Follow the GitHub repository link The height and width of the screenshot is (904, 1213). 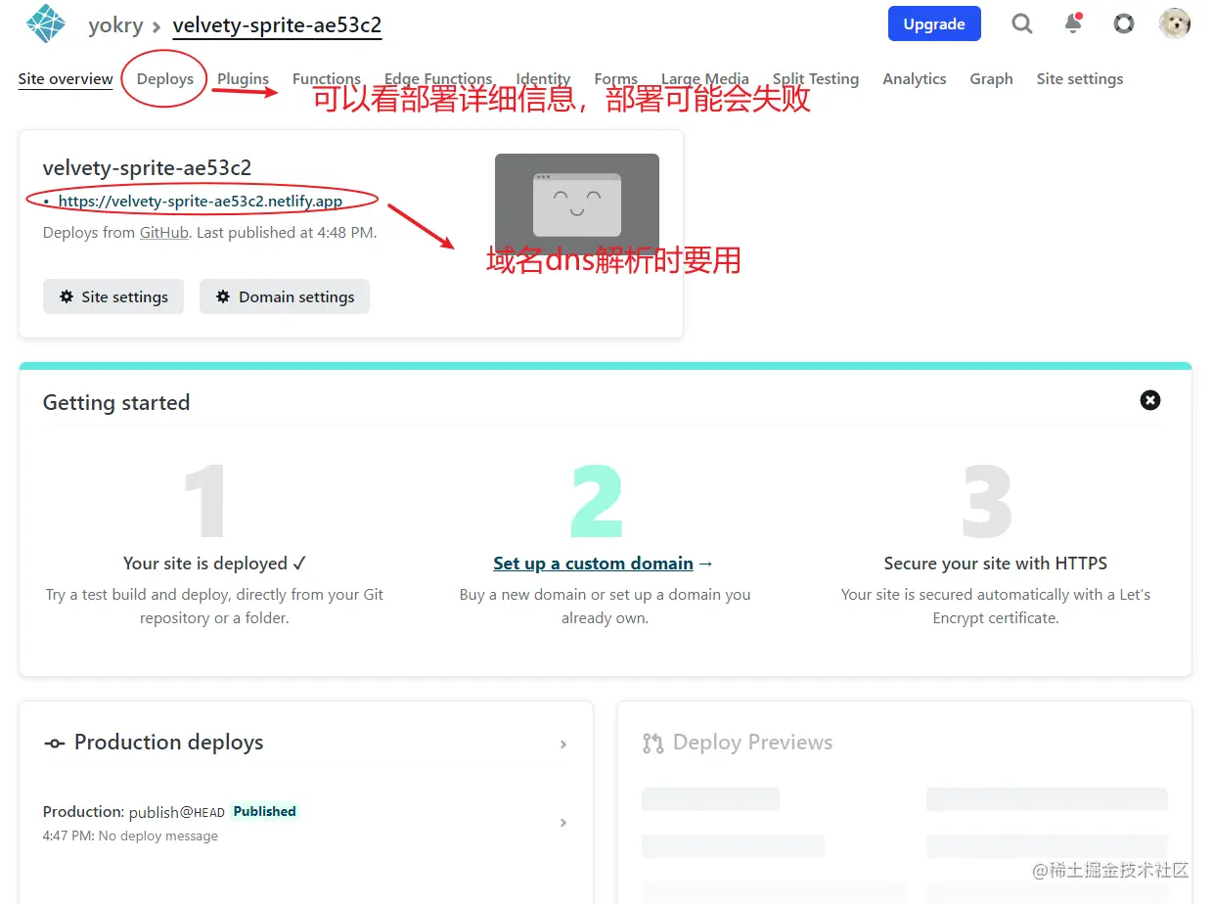pos(164,233)
